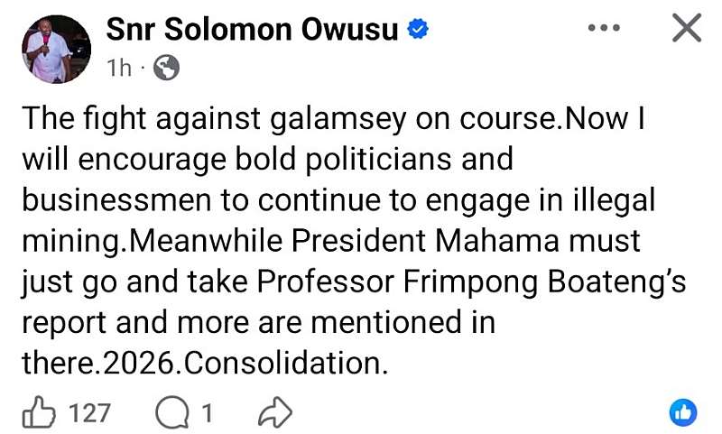Click the blue verified badge
The image size is (722, 434).
(x=418, y=29)
